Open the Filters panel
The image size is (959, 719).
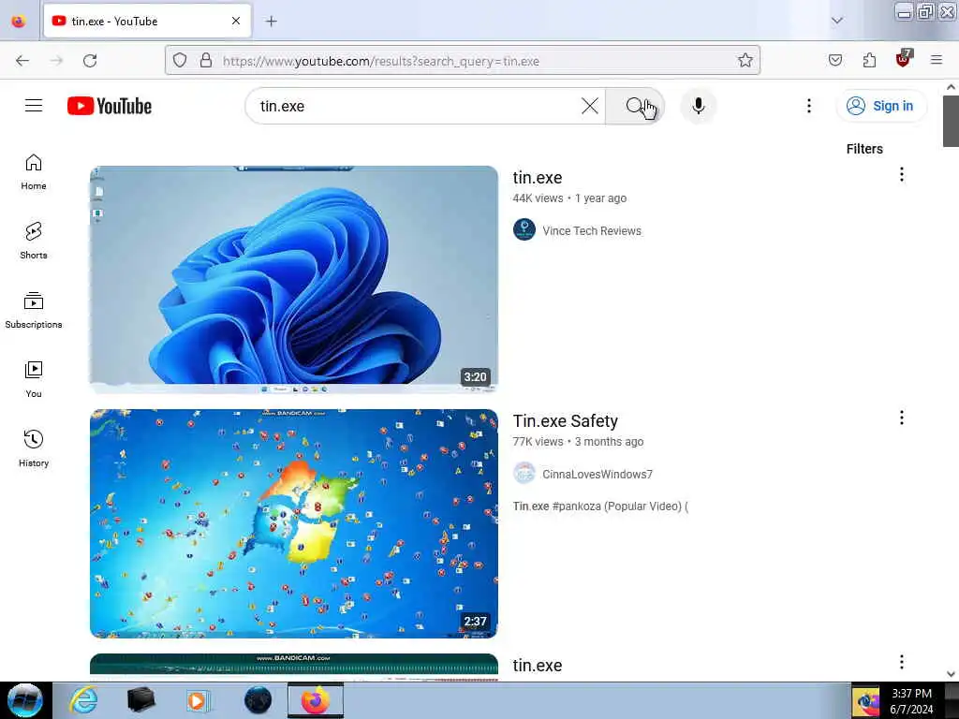(864, 149)
